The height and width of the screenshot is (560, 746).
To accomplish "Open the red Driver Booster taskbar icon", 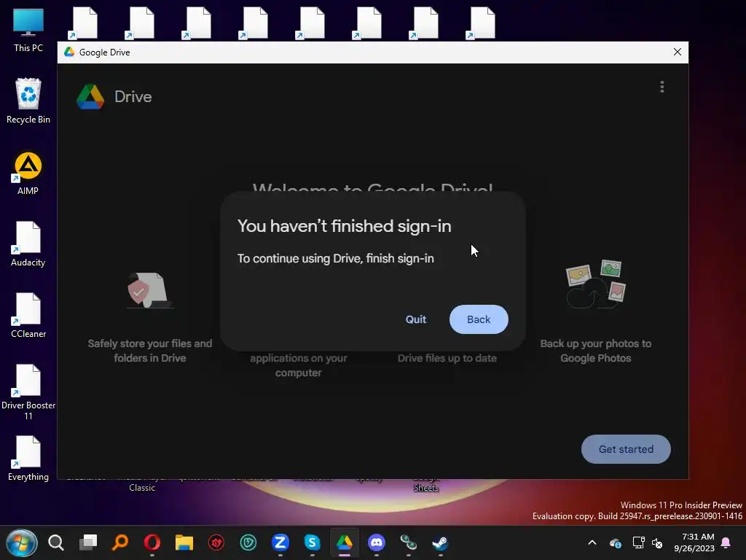I will [x=216, y=542].
